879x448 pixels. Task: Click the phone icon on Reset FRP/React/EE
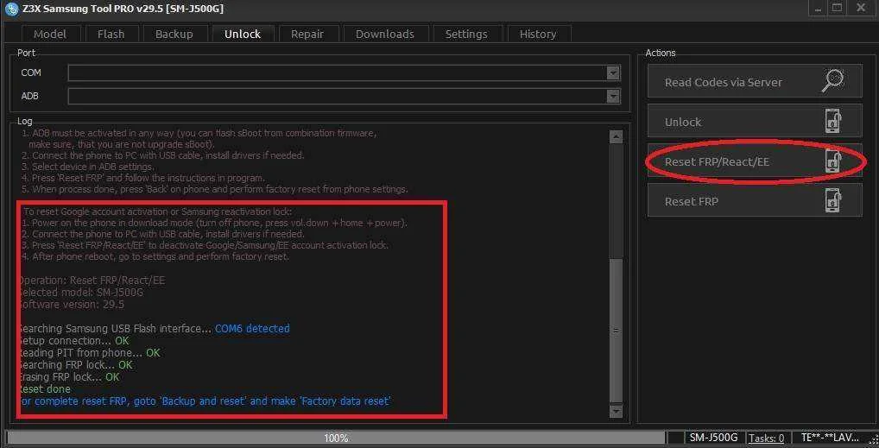pyautogui.click(x=833, y=161)
